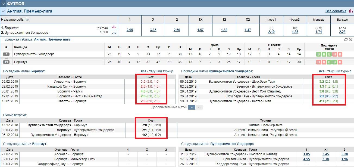This screenshot has height=167, width=354.
Task: Pick odds 2.60 for Вулверхэмптон win
Action: 177,30
